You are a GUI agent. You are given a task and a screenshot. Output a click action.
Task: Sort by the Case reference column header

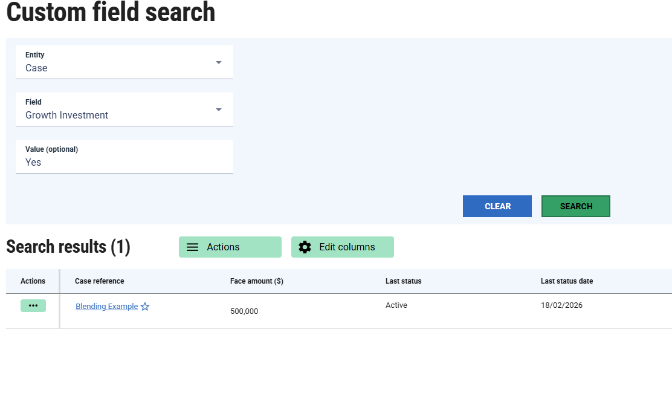pyautogui.click(x=99, y=281)
